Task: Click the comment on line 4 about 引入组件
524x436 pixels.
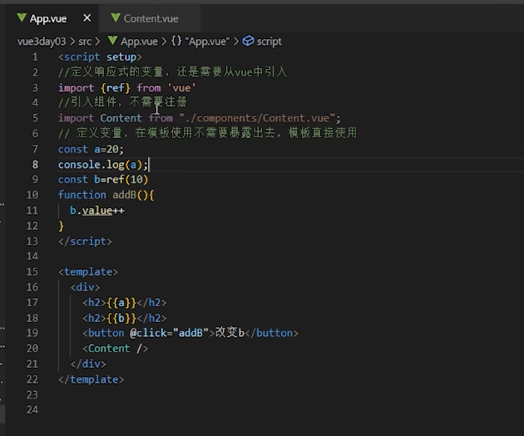Action: (x=123, y=102)
